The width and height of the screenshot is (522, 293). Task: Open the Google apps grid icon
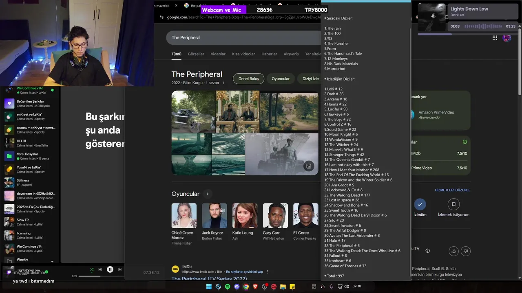point(495,38)
